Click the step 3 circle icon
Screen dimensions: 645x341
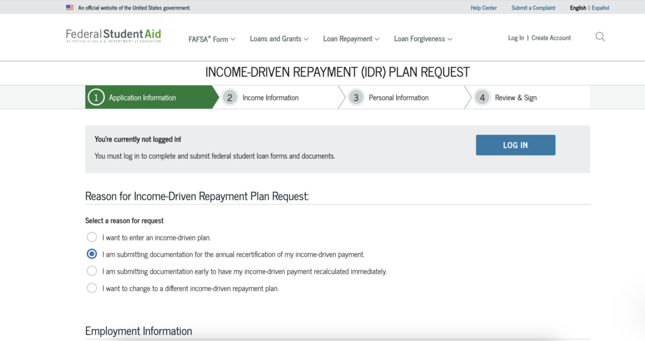[356, 98]
